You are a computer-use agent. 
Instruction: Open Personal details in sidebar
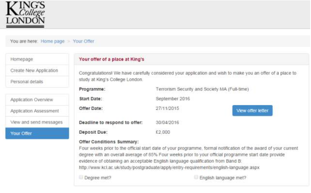27,82
